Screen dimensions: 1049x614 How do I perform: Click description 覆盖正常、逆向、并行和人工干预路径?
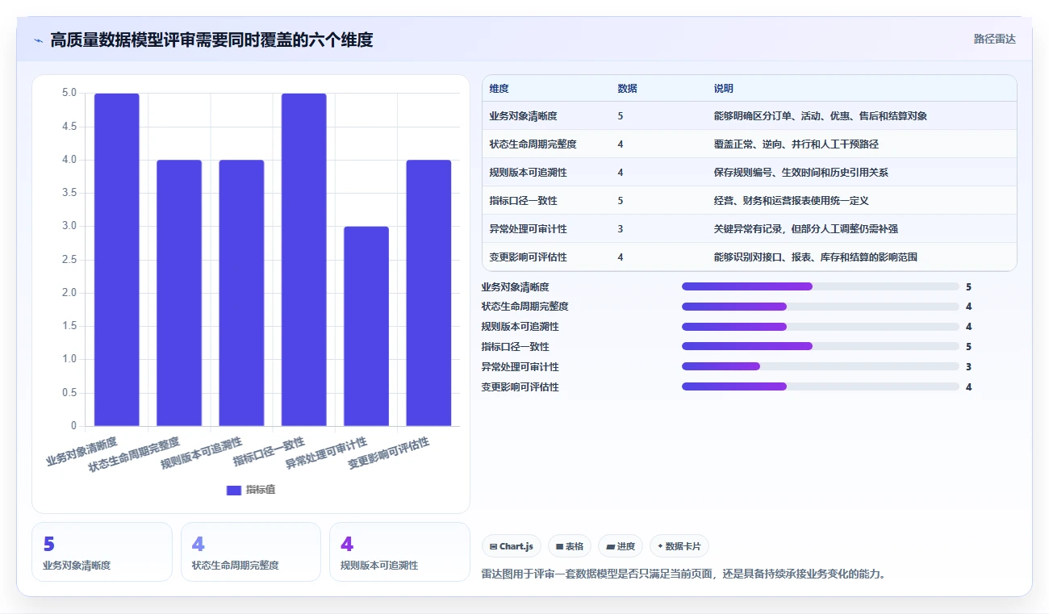point(796,144)
